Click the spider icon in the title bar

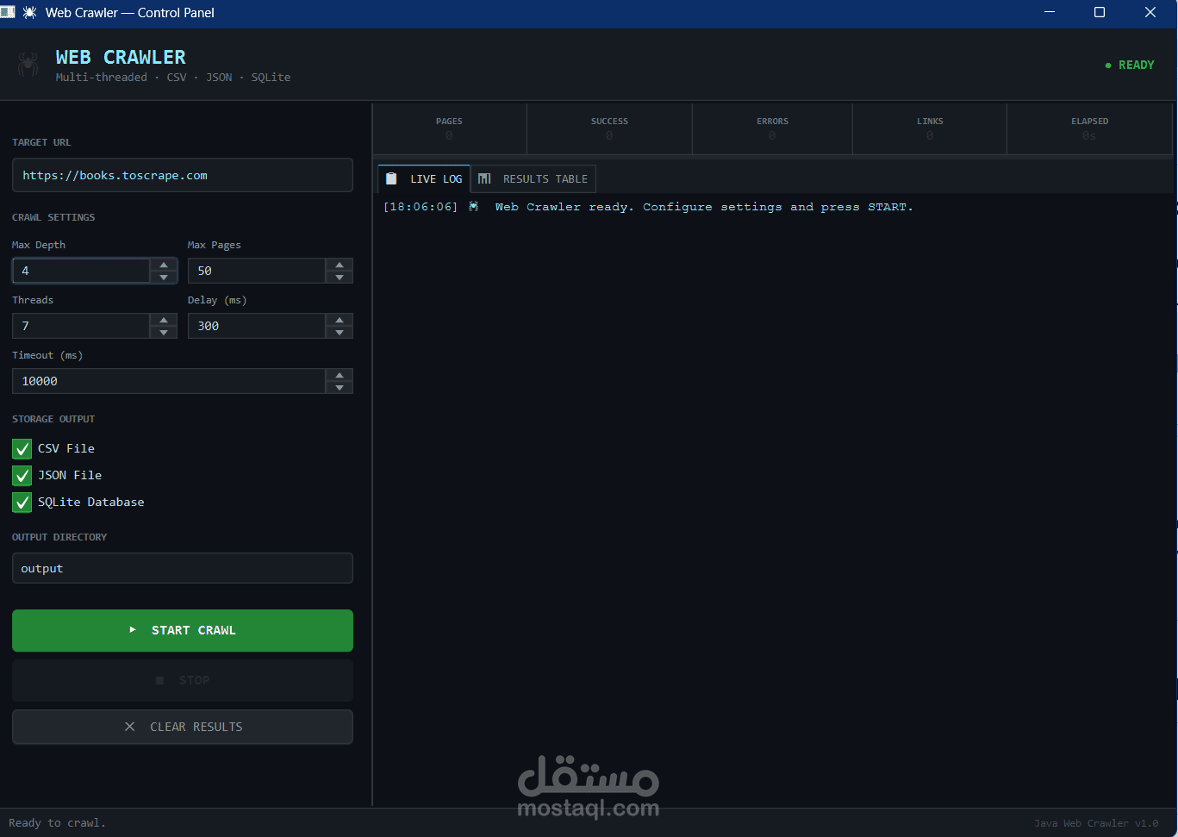pyautogui.click(x=29, y=12)
